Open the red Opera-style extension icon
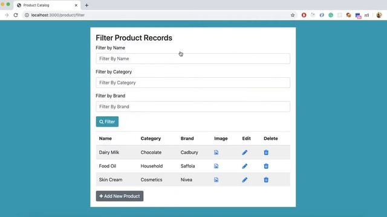Viewport: 387px width, 217px height. (304, 15)
